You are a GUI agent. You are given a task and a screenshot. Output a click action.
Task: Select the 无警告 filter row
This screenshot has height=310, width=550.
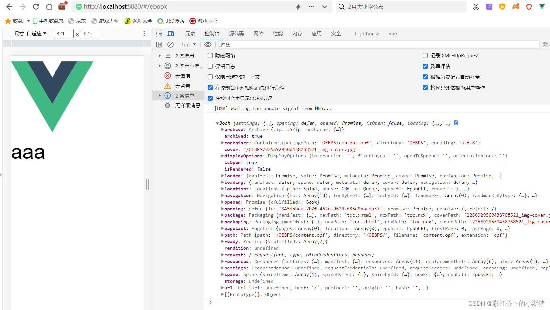(178, 86)
